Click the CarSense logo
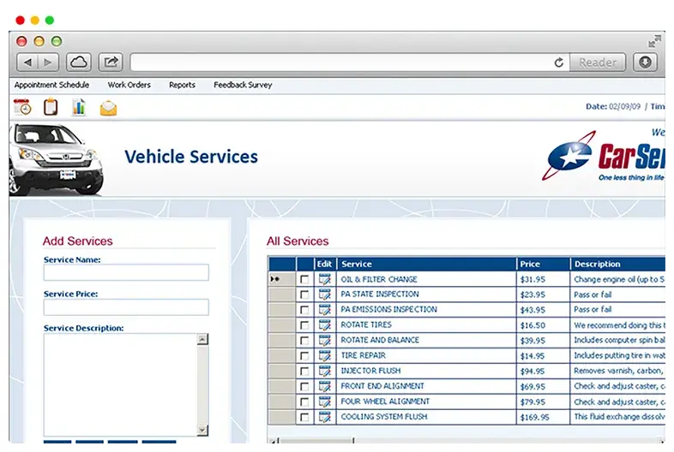 [603, 156]
